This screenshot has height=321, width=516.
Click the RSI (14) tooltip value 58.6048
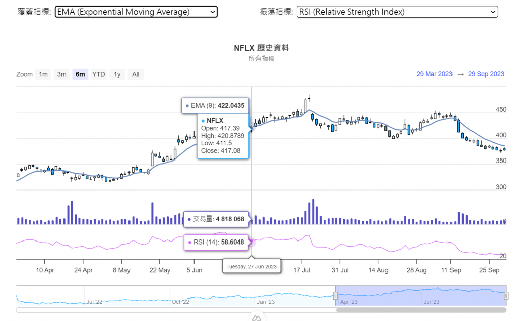click(232, 242)
